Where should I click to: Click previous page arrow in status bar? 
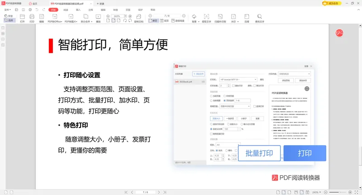point(132,192)
